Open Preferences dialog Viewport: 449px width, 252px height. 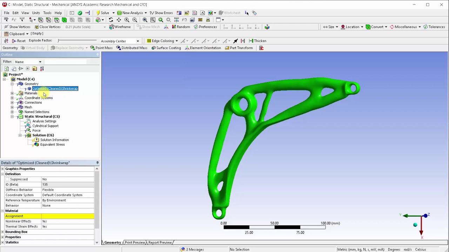point(205,27)
